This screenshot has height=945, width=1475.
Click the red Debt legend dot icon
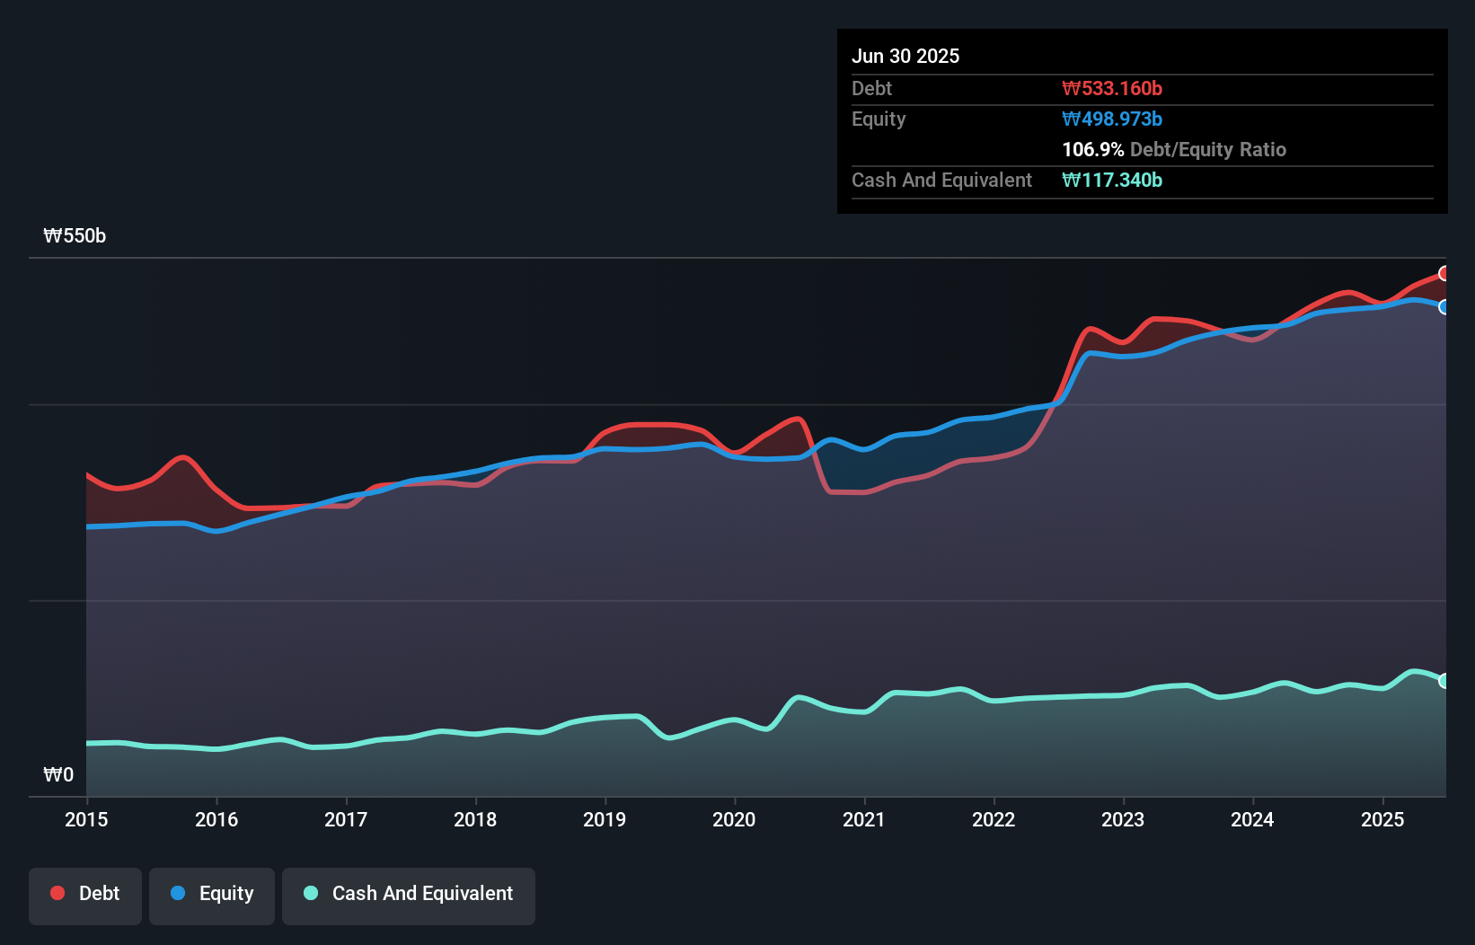click(x=56, y=893)
